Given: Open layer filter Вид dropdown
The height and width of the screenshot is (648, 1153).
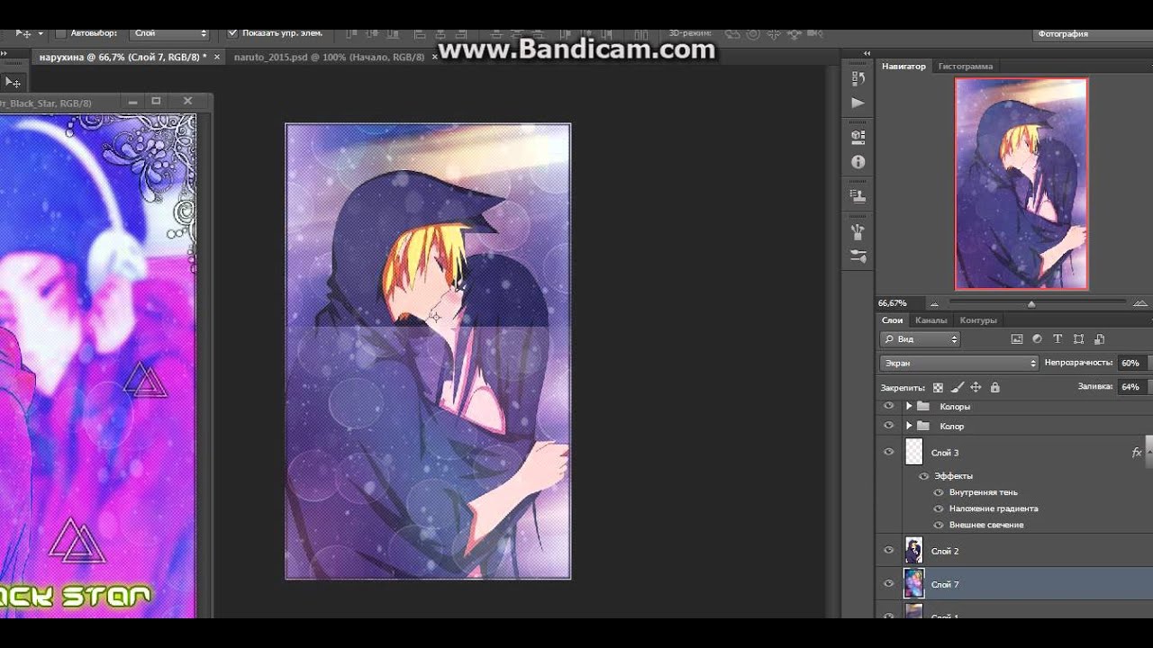Looking at the screenshot, I should [x=920, y=339].
